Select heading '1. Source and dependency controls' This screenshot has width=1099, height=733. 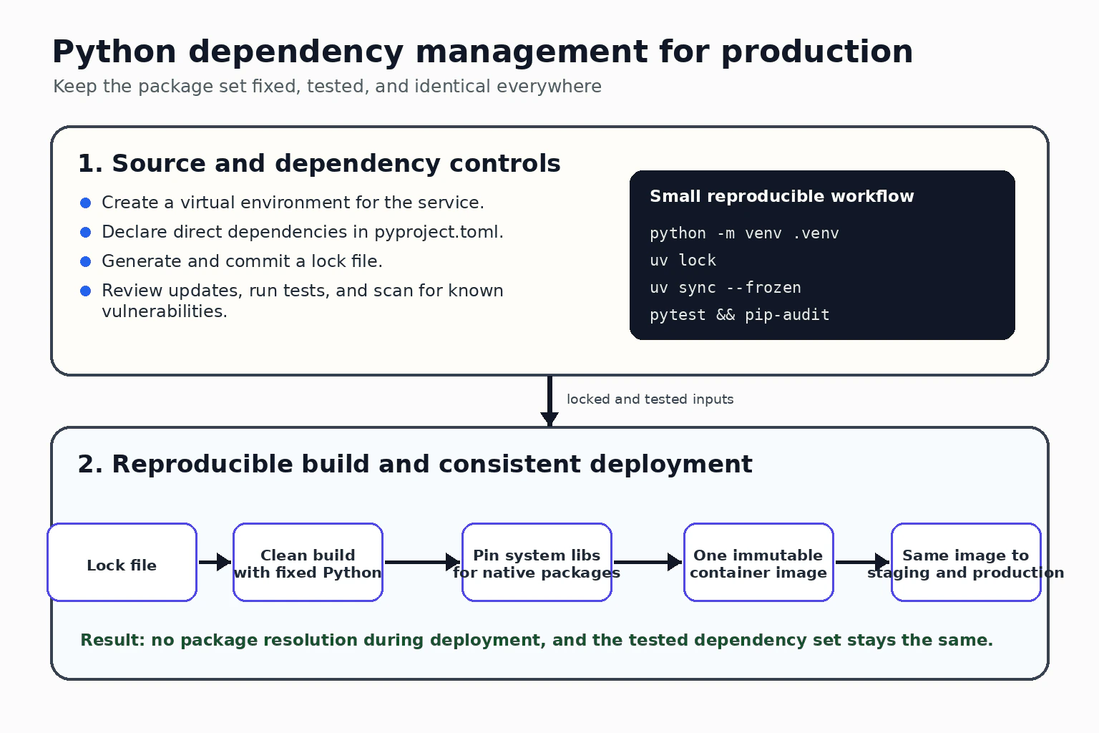[x=319, y=164]
